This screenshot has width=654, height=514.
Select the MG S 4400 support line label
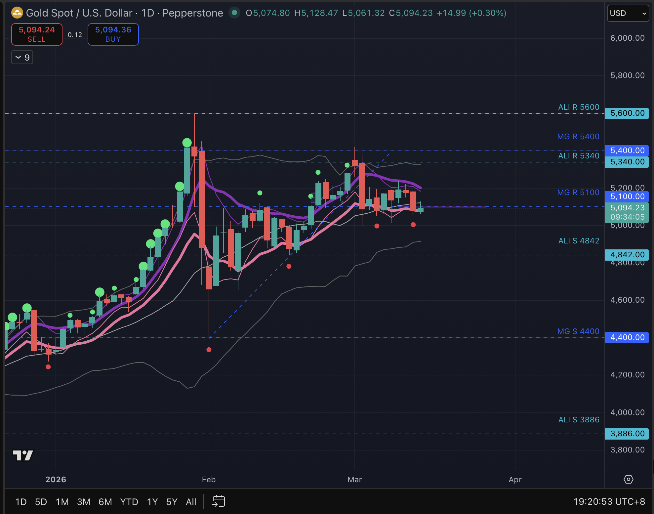[x=578, y=331]
